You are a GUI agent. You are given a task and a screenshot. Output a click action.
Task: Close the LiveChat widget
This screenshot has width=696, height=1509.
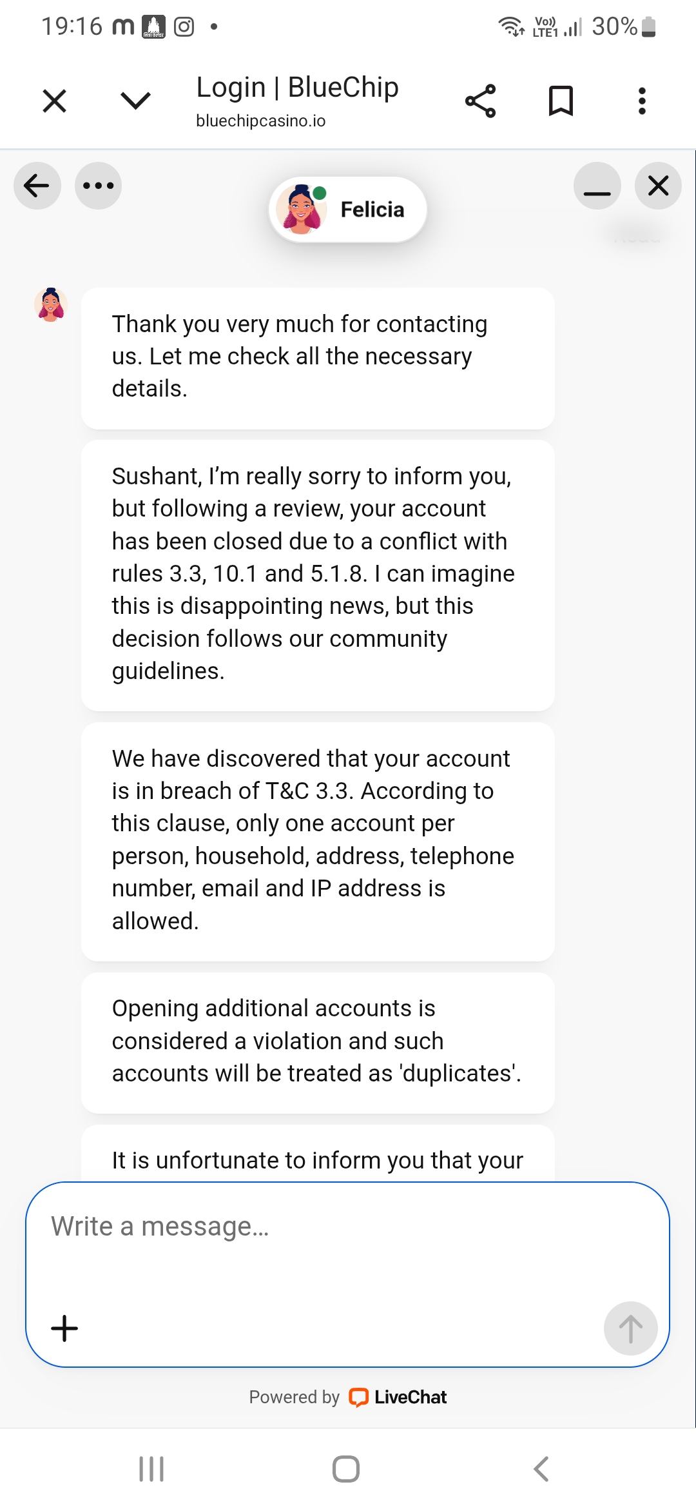(658, 186)
